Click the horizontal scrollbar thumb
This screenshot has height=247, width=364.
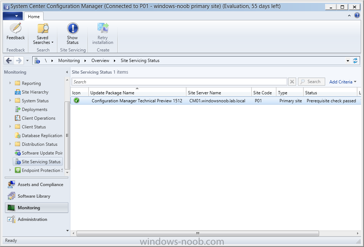pos(198,233)
